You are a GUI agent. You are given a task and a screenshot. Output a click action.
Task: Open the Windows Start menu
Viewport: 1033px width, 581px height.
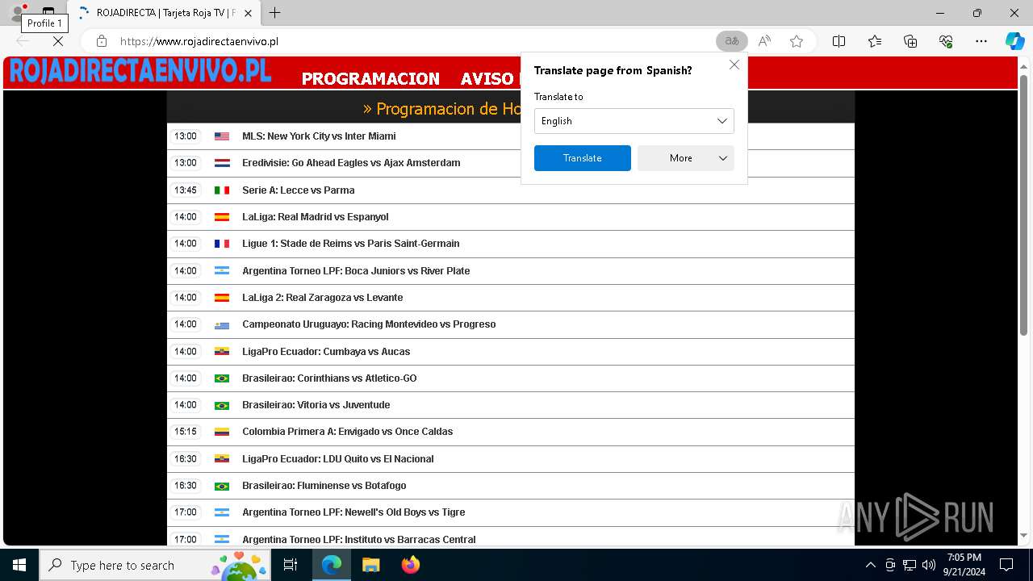(19, 565)
